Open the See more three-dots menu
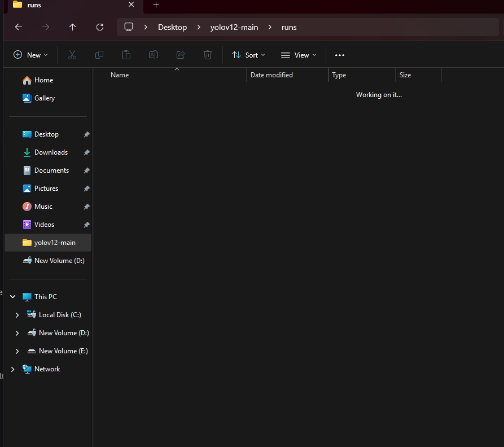 (x=340, y=55)
